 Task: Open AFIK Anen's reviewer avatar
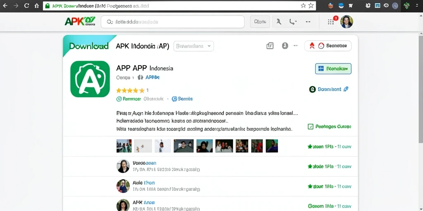[123, 206]
